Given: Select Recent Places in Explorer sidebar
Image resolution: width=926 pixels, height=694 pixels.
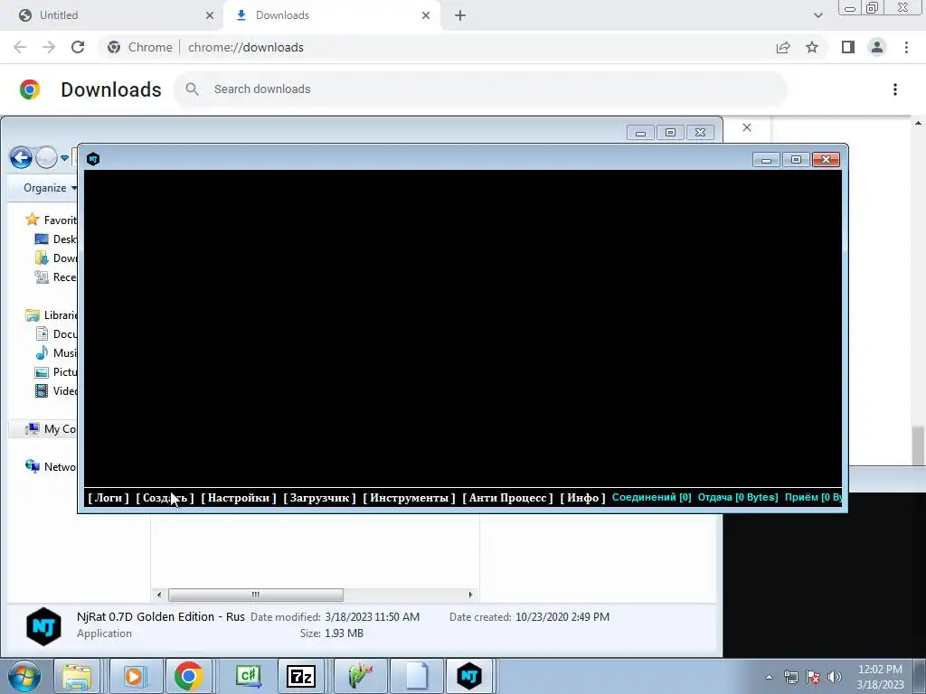Looking at the screenshot, I should pos(56,277).
